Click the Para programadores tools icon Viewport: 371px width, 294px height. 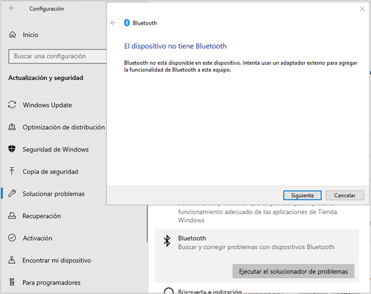(12, 282)
